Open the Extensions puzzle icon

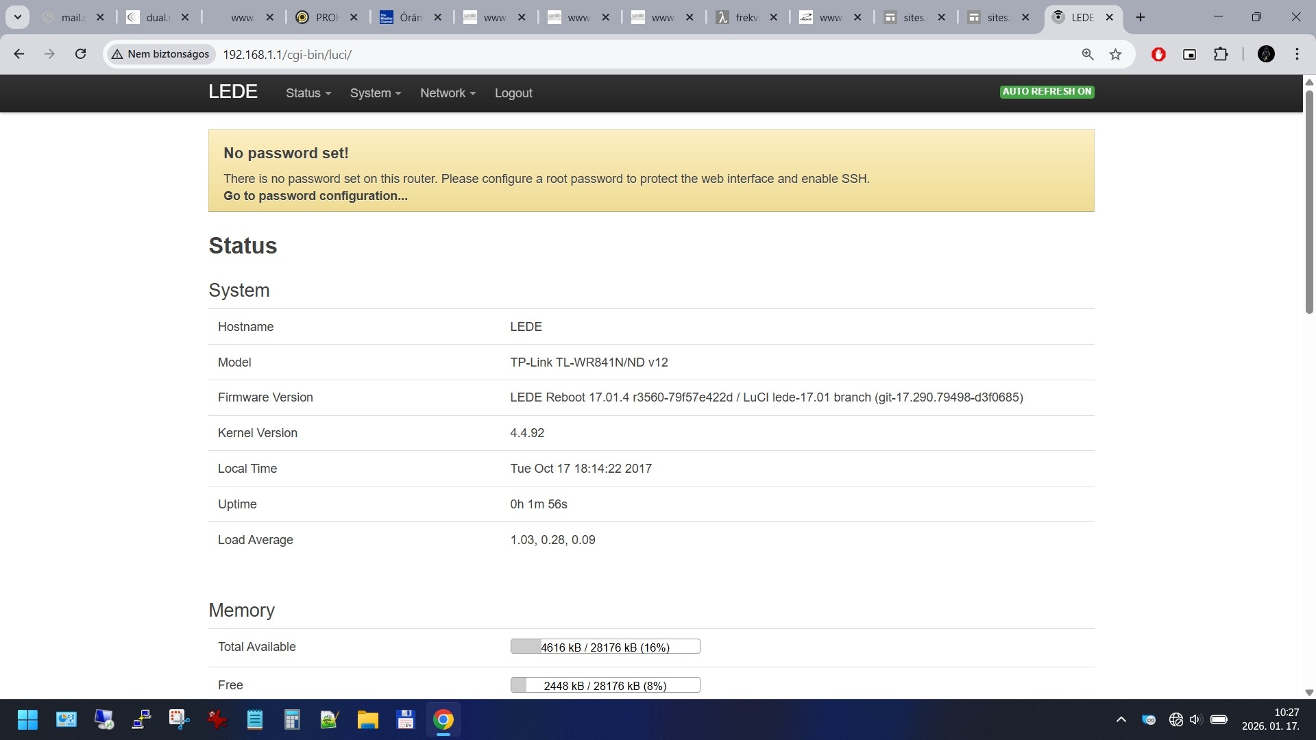1221,54
